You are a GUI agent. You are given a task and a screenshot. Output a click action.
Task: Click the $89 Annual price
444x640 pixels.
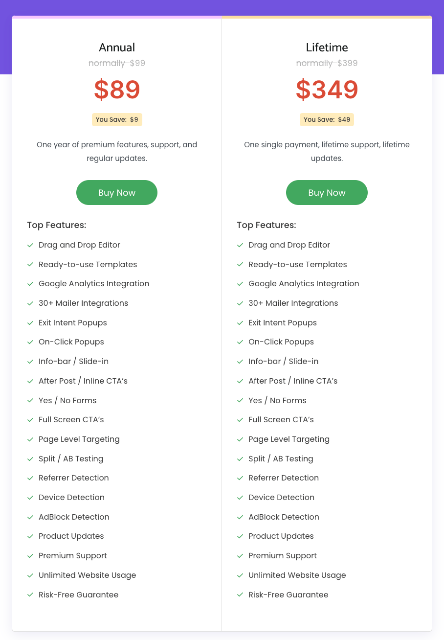click(117, 90)
